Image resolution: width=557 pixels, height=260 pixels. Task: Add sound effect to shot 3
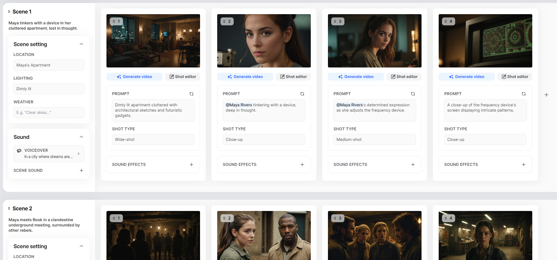click(x=413, y=165)
